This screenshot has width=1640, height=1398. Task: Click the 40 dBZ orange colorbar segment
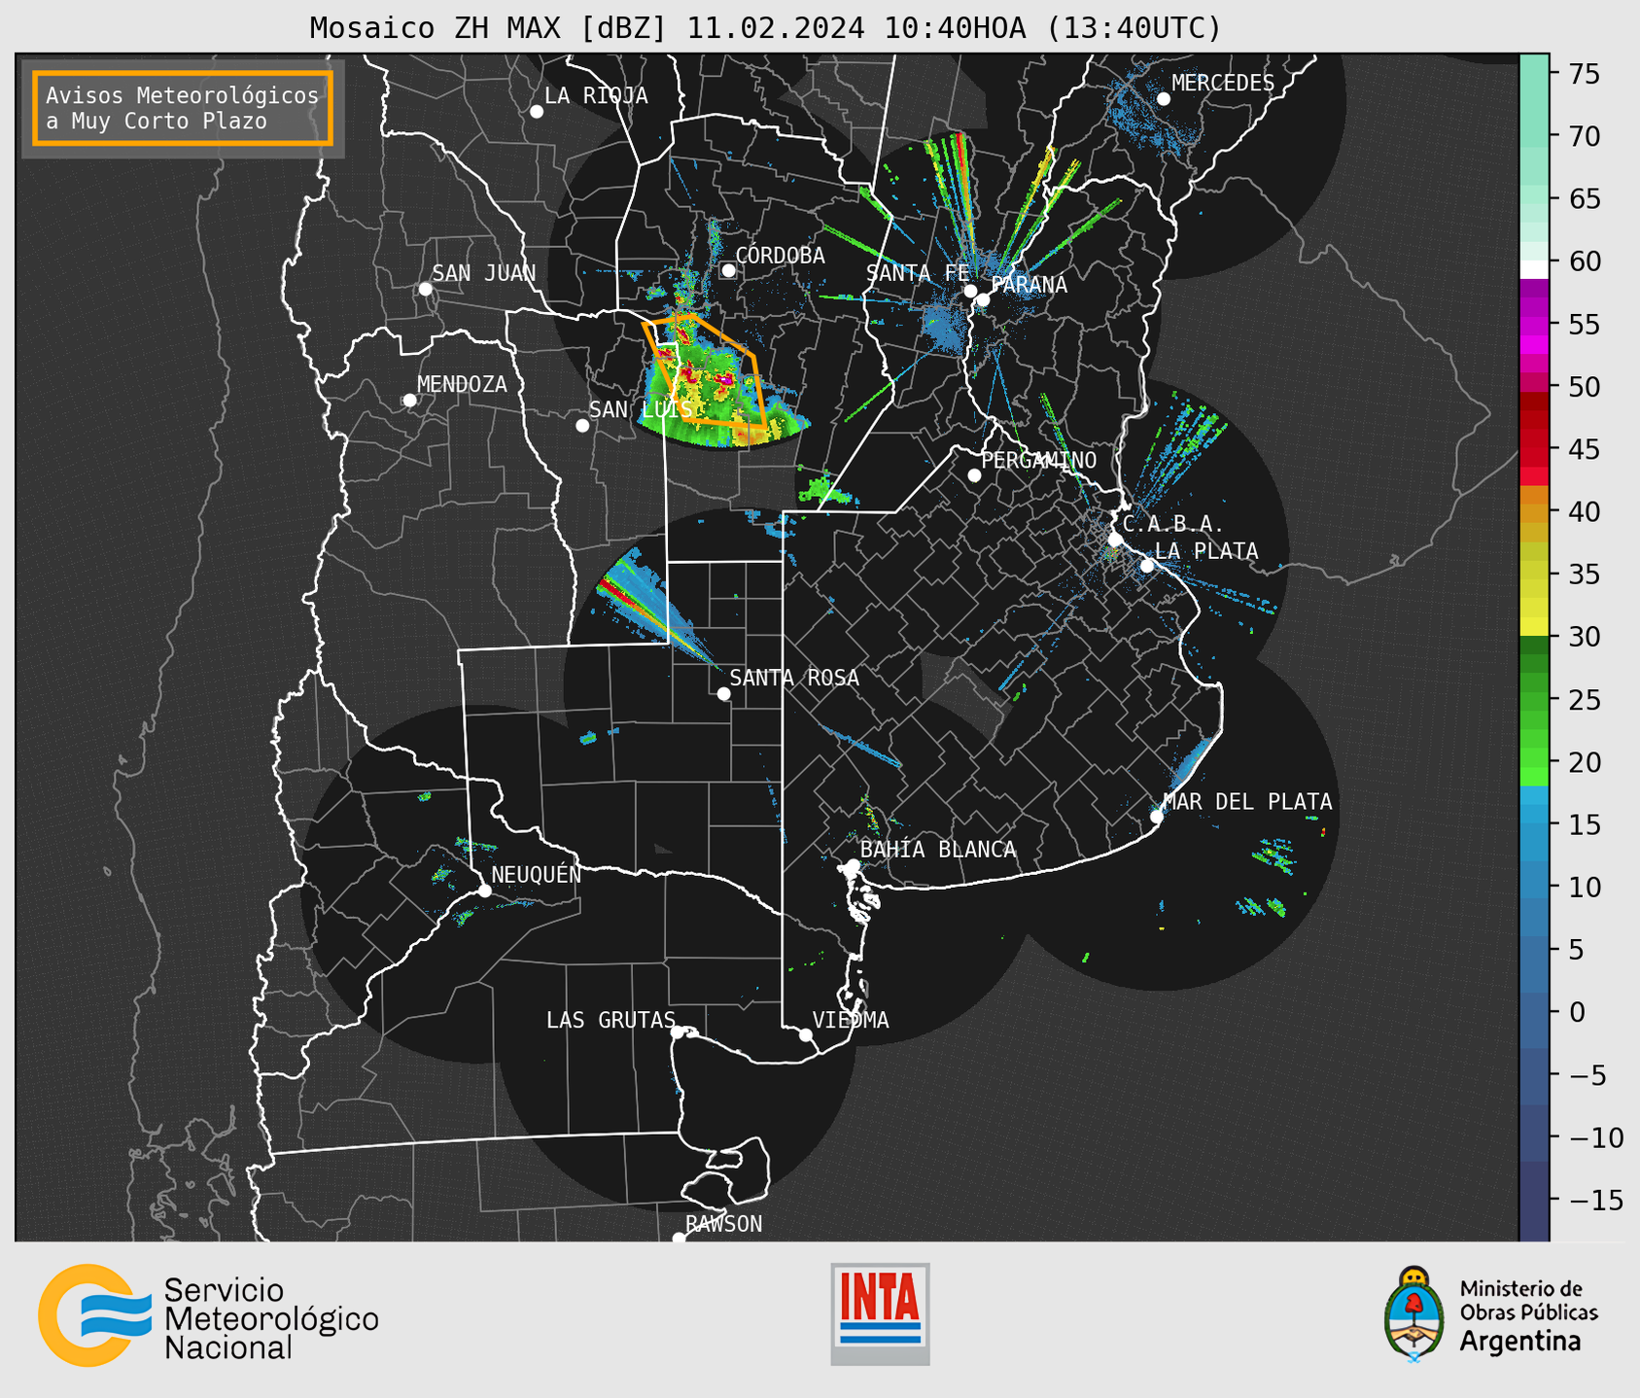[1534, 512]
